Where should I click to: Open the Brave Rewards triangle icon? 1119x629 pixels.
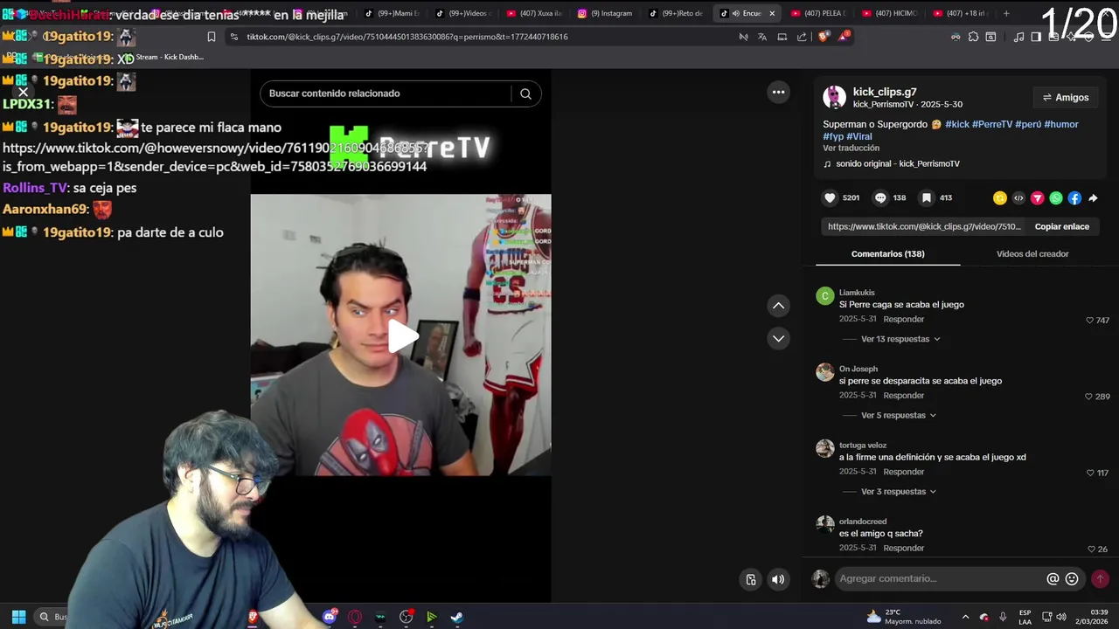[844, 37]
